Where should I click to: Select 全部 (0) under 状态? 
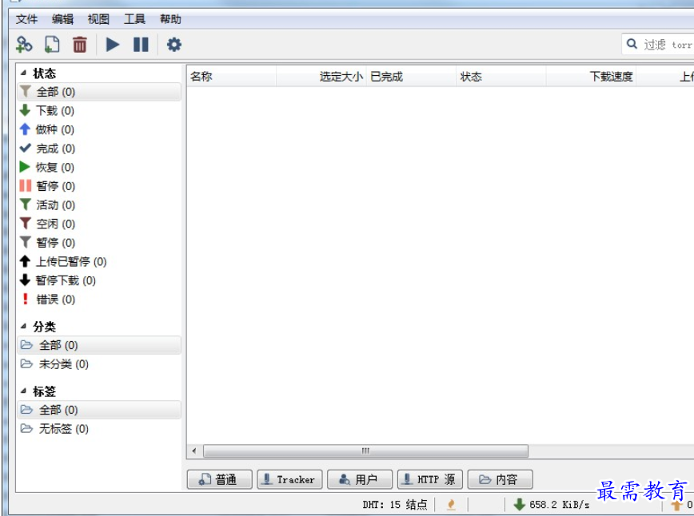pyautogui.click(x=99, y=92)
